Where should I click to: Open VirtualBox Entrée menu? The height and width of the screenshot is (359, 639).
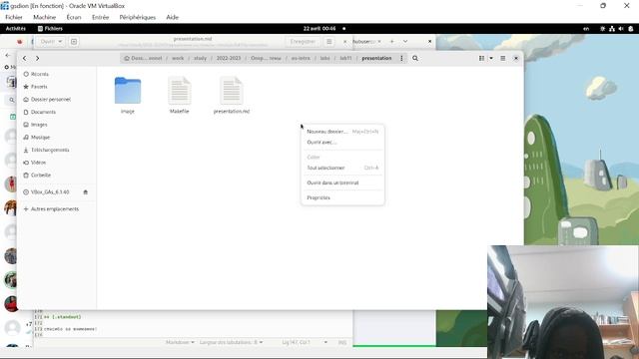(100, 17)
